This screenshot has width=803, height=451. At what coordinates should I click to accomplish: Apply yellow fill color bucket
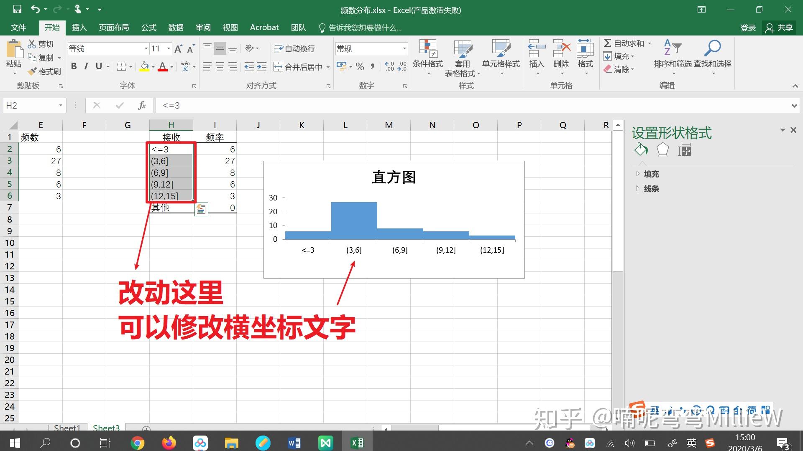(144, 66)
